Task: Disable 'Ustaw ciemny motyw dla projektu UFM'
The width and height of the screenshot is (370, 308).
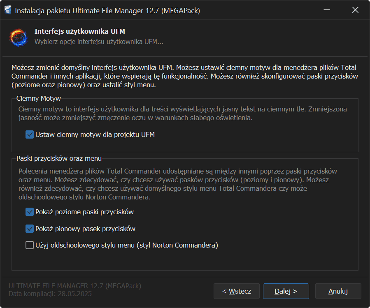Action: tap(30, 134)
